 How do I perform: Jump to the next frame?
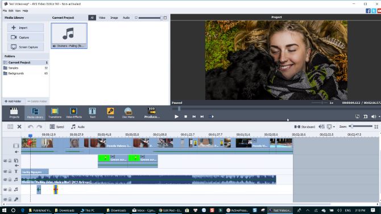(202, 116)
